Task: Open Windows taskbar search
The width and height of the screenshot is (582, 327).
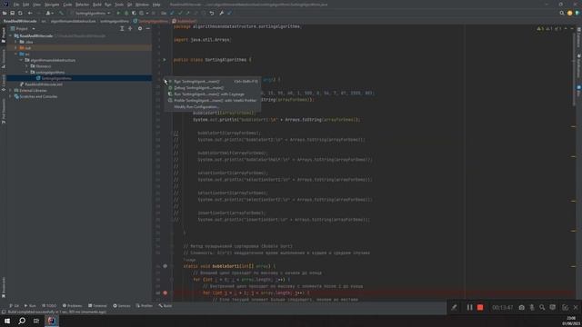Action: point(22,321)
